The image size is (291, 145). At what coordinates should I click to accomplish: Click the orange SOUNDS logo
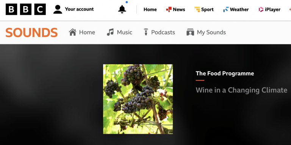pos(31,33)
